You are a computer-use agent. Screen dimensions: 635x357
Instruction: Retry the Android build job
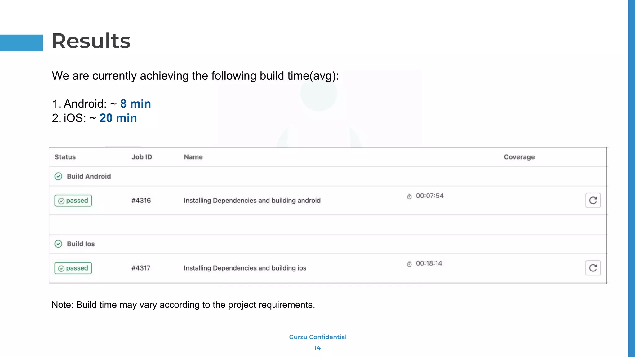[593, 201]
